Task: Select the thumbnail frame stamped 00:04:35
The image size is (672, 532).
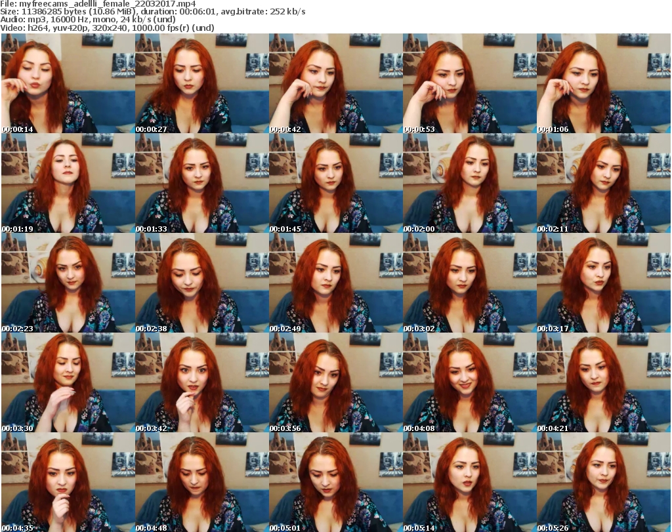Action: click(68, 482)
